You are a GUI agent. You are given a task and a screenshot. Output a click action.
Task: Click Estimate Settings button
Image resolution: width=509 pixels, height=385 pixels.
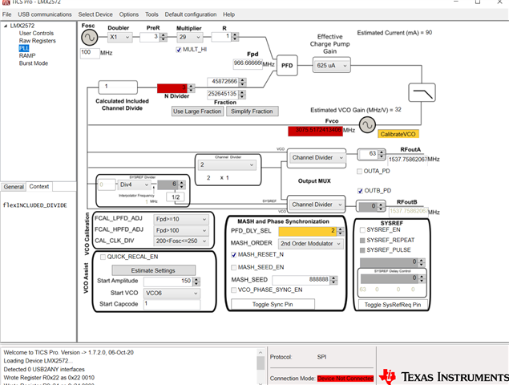[x=153, y=270]
